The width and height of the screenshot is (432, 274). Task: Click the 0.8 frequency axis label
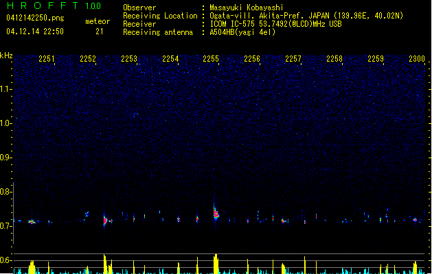[x=5, y=192]
